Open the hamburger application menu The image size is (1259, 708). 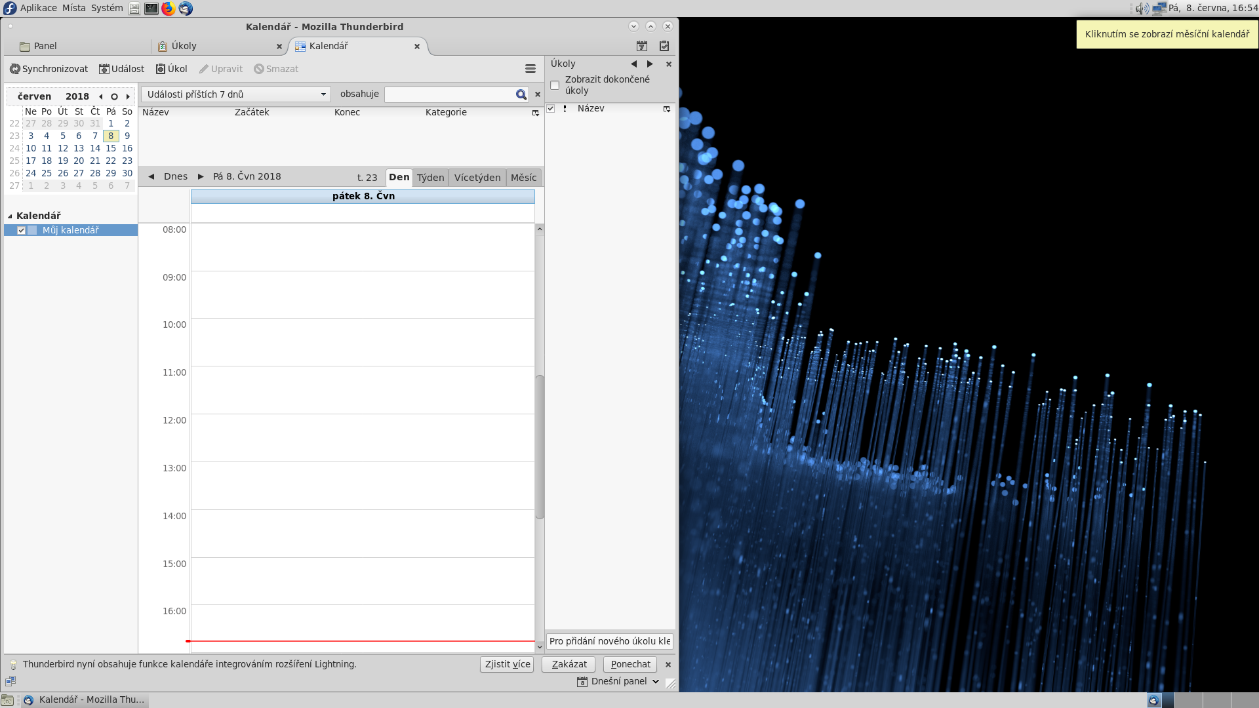click(530, 69)
